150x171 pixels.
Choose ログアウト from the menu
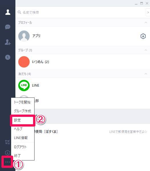(x=23, y=147)
